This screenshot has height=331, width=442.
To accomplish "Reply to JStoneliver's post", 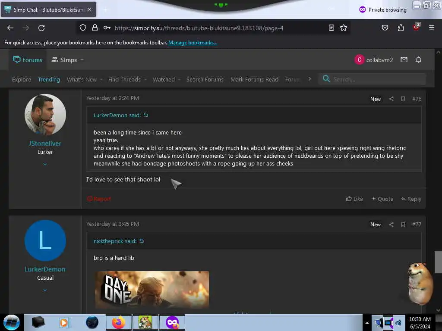I will click(411, 199).
